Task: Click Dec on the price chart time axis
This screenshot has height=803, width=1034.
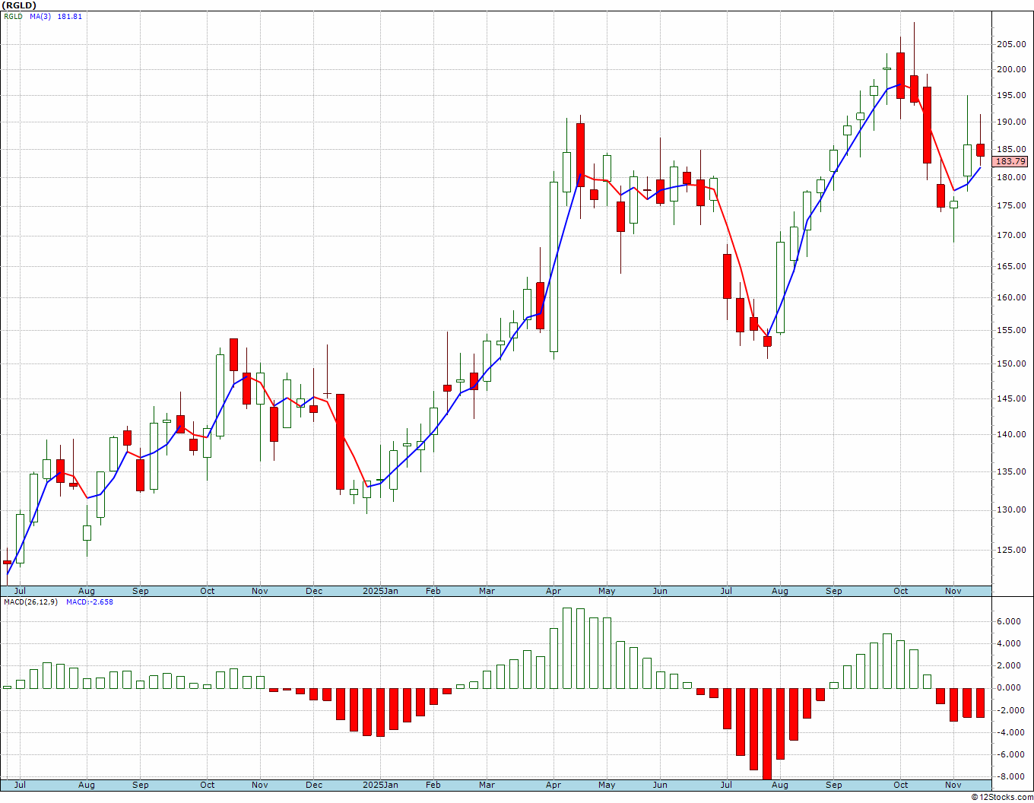Action: (x=314, y=591)
